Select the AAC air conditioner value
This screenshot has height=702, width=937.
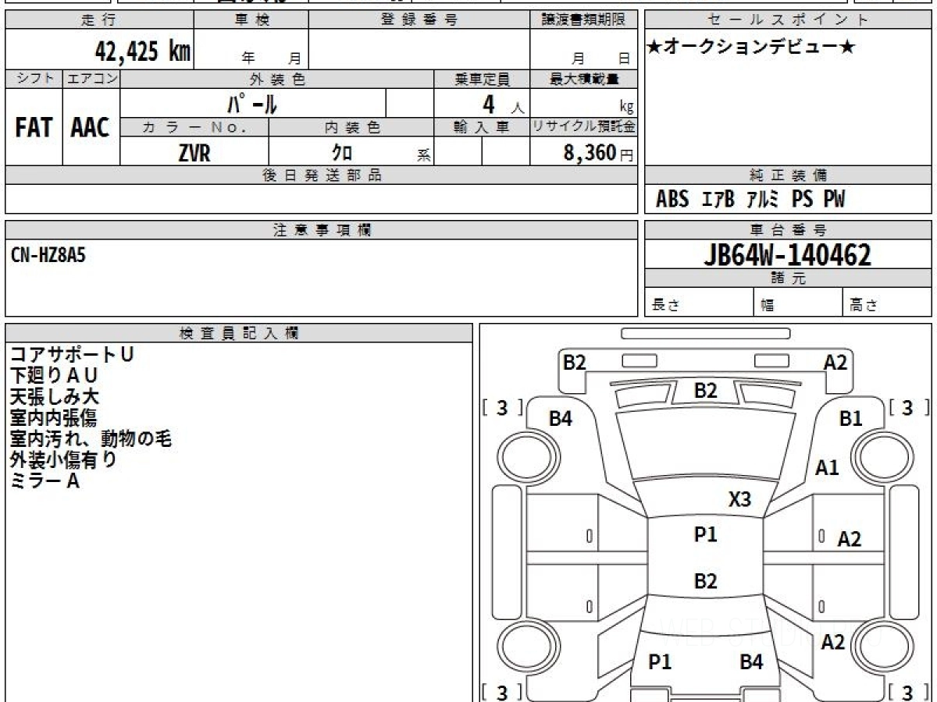(x=91, y=128)
